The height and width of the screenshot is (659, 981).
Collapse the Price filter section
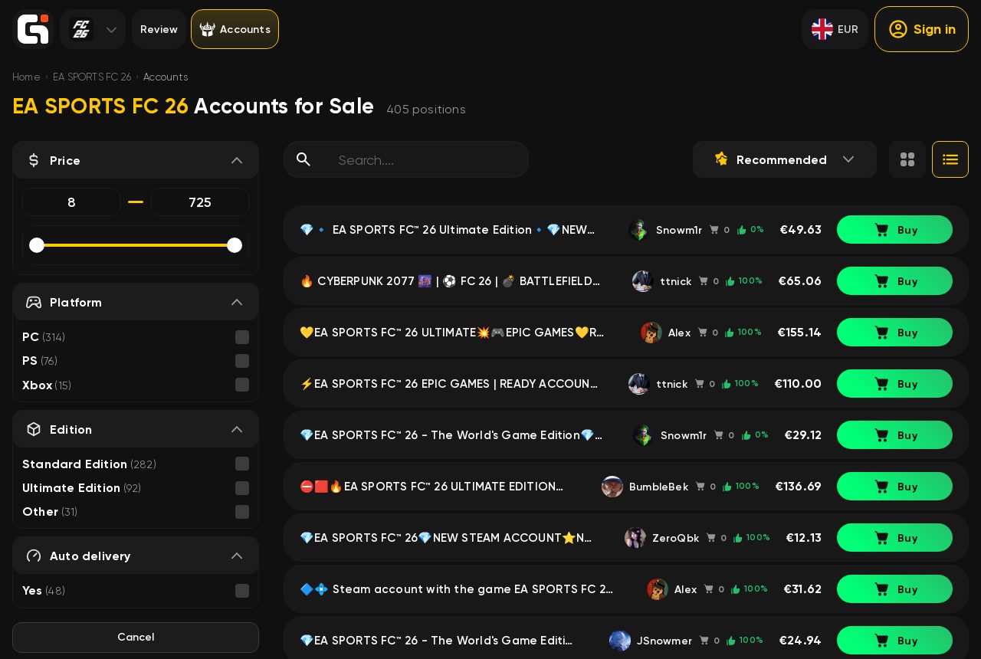tap(237, 160)
